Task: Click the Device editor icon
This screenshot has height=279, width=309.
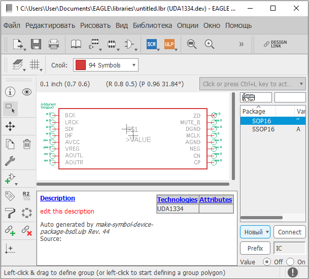Action: pos(94,44)
